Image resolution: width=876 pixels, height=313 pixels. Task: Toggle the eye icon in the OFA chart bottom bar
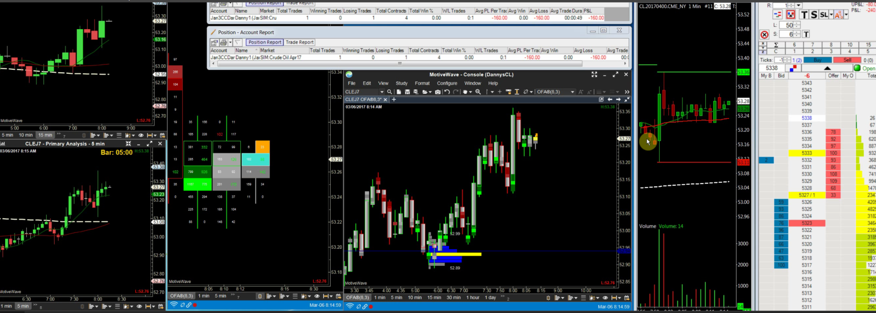click(317, 296)
